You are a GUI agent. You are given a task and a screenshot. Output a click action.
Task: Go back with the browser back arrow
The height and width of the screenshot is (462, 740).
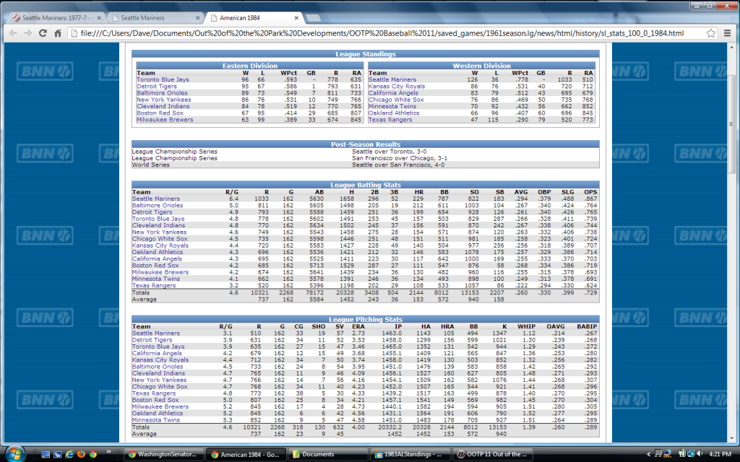coord(13,33)
